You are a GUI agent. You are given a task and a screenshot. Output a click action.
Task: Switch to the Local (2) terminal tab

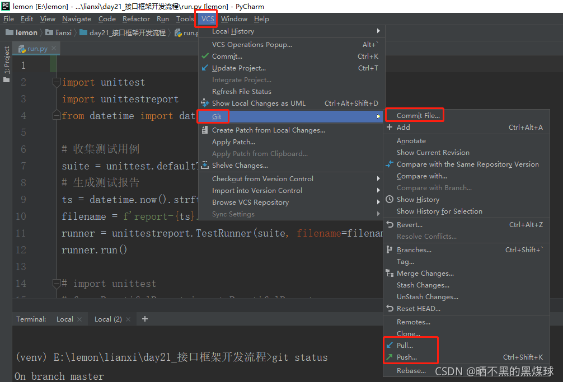pos(108,319)
